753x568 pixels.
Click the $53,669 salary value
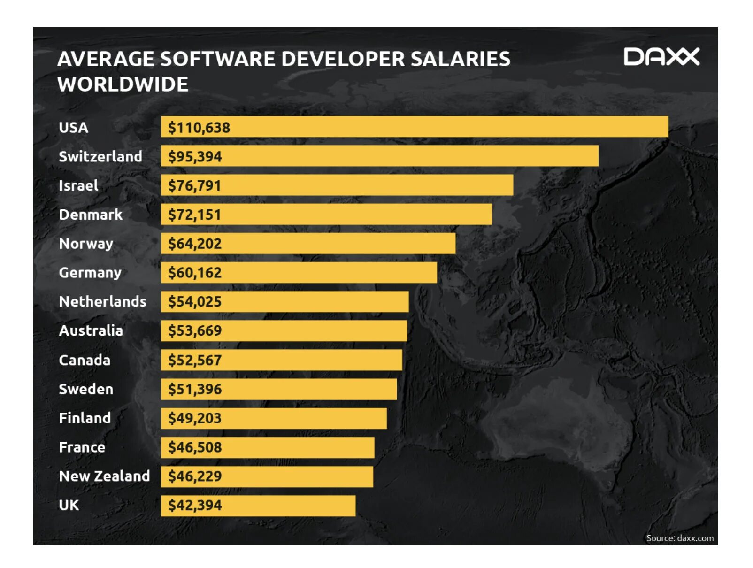point(195,331)
